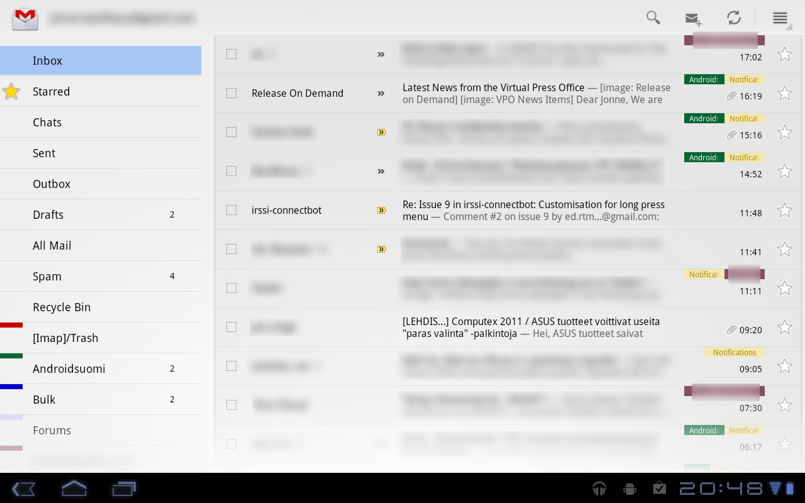Tap the Notificat label on 11:11 email

[x=704, y=275]
